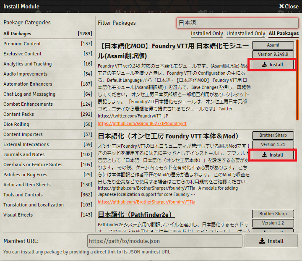Select Translation and Localization category

pyautogui.click(x=34, y=205)
